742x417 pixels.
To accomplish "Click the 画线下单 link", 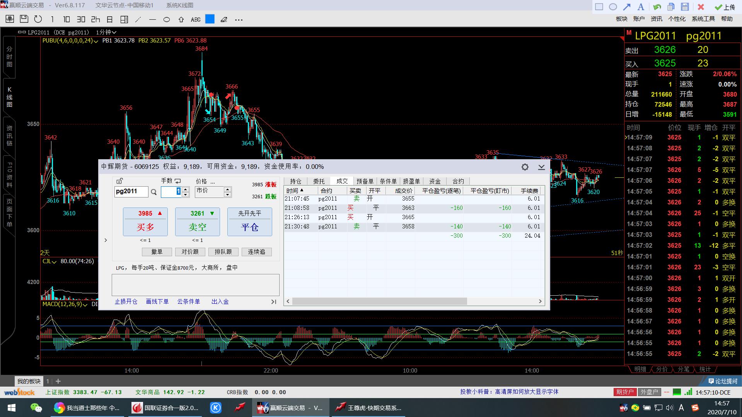I will 157,301.
